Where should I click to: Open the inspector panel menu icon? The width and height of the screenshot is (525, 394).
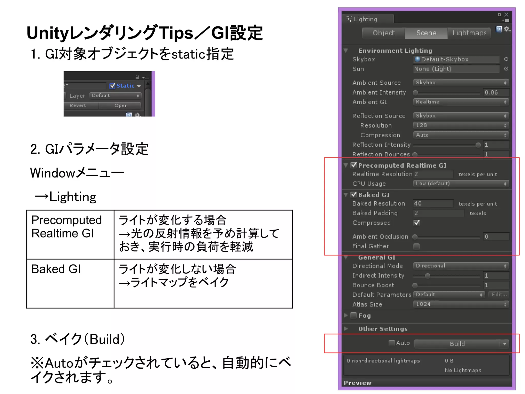[146, 78]
